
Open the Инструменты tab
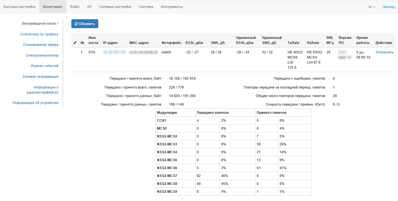pyautogui.click(x=172, y=7)
